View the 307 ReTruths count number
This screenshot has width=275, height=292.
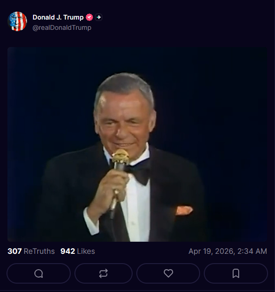tap(14, 251)
